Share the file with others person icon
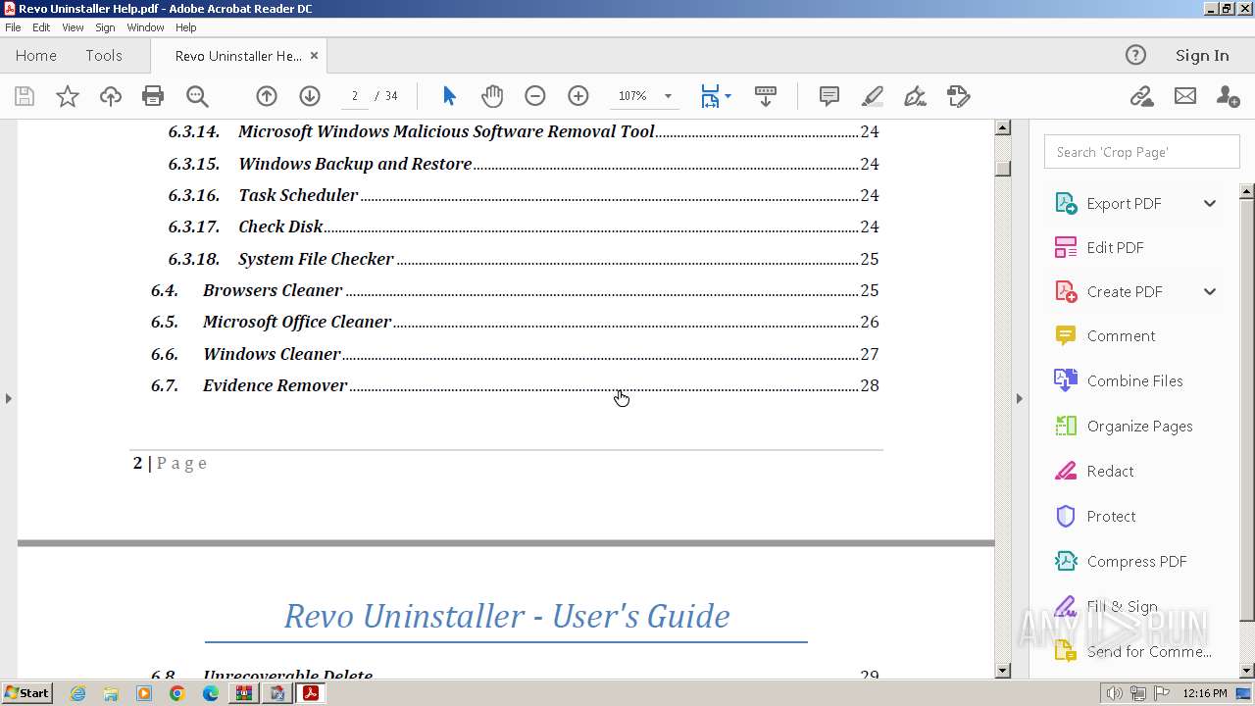Screen dimensions: 1255x706 click(x=1228, y=96)
